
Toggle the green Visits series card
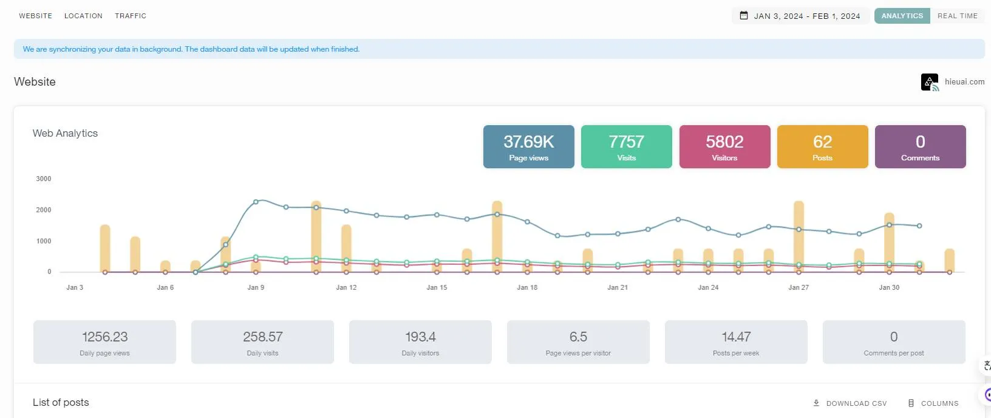[626, 147]
